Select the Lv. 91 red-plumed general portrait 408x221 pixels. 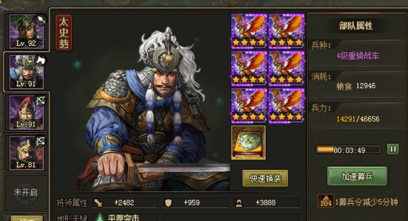[26, 112]
